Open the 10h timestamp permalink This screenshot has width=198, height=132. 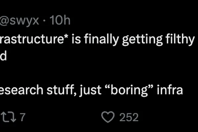[60, 20]
